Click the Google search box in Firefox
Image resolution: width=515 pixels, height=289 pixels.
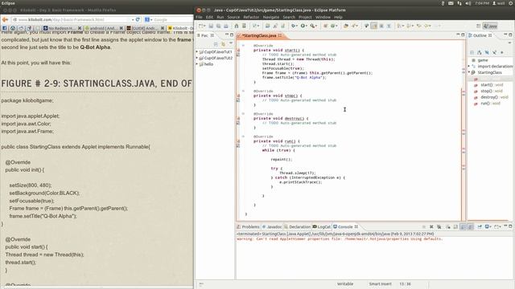(168, 19)
